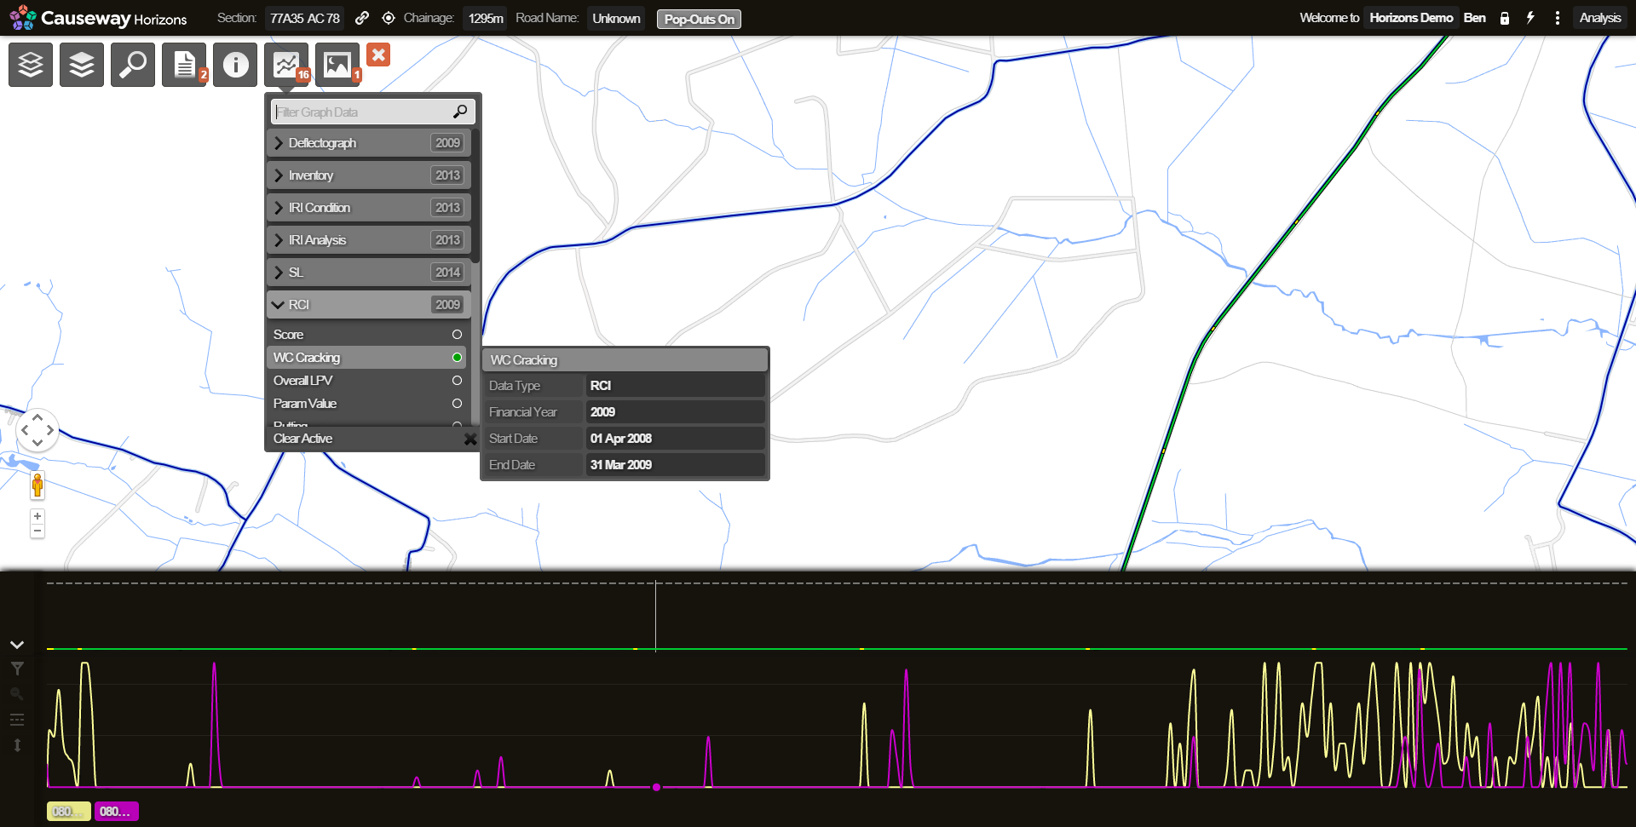Click the chainage value 1295m
Image resolution: width=1636 pixels, height=827 pixels.
(486, 19)
